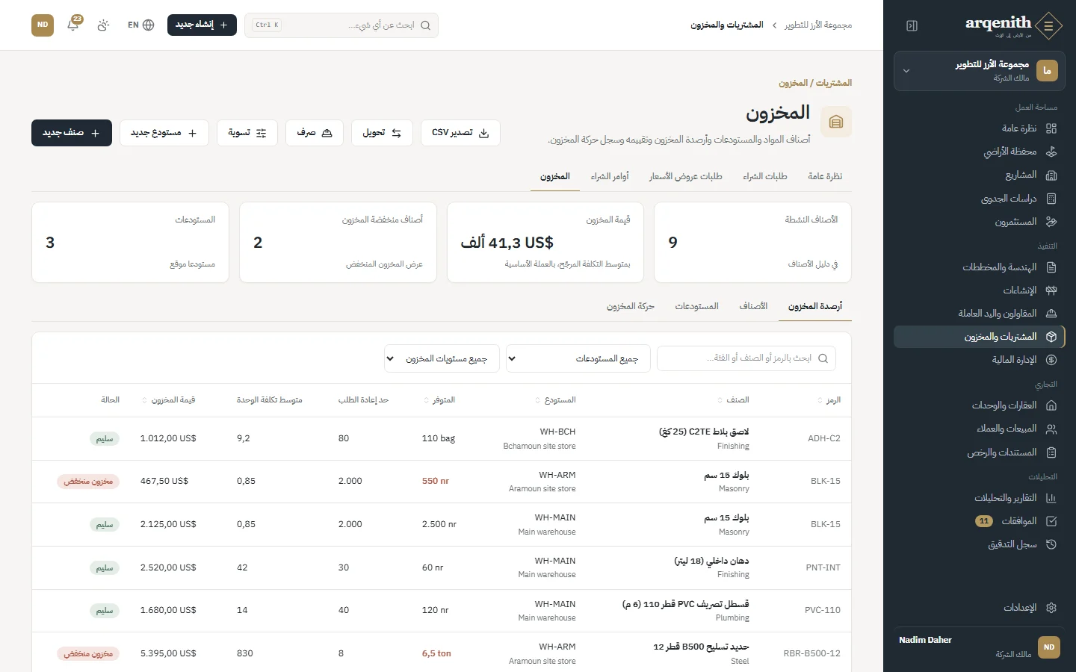Open the ND user avatar menu
The image size is (1076, 672).
(43, 25)
